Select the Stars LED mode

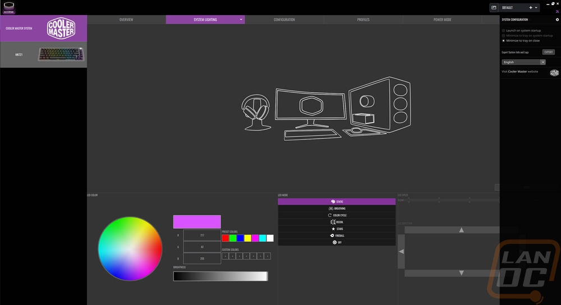click(337, 229)
